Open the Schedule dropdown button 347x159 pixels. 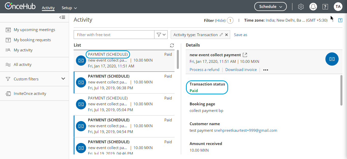pyautogui.click(x=270, y=7)
